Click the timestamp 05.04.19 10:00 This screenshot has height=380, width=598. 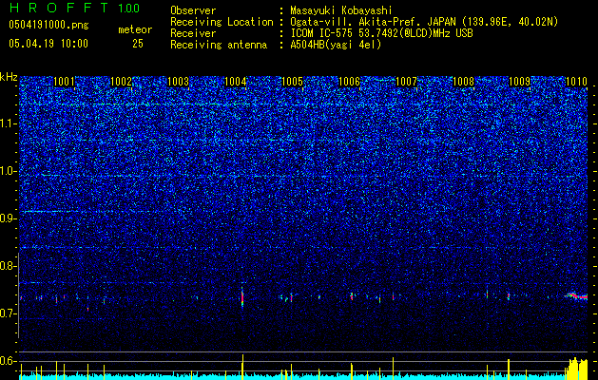(x=48, y=44)
